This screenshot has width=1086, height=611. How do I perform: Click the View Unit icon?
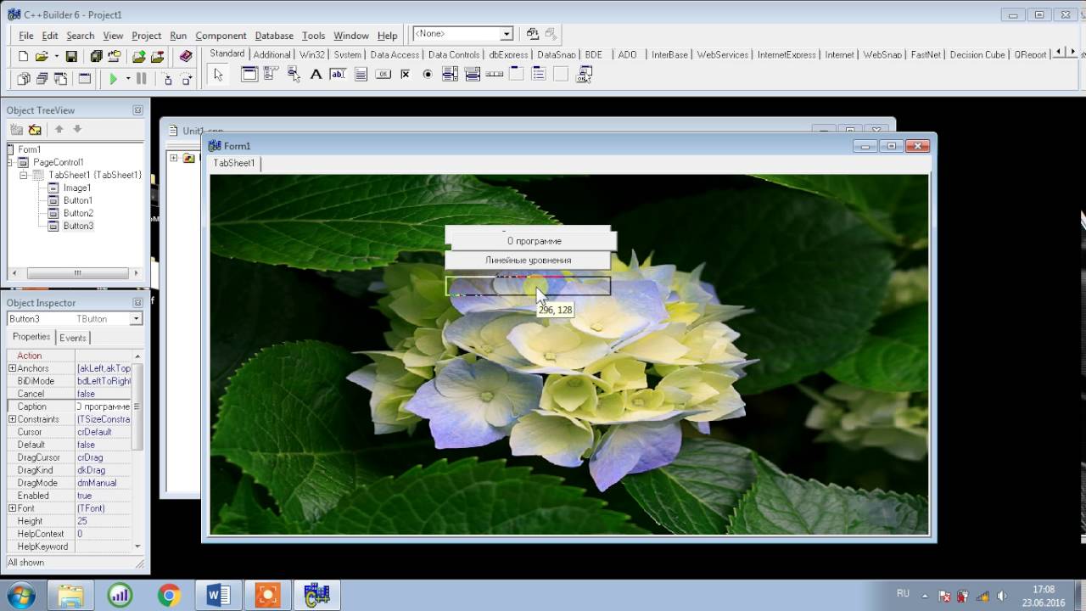[x=24, y=79]
